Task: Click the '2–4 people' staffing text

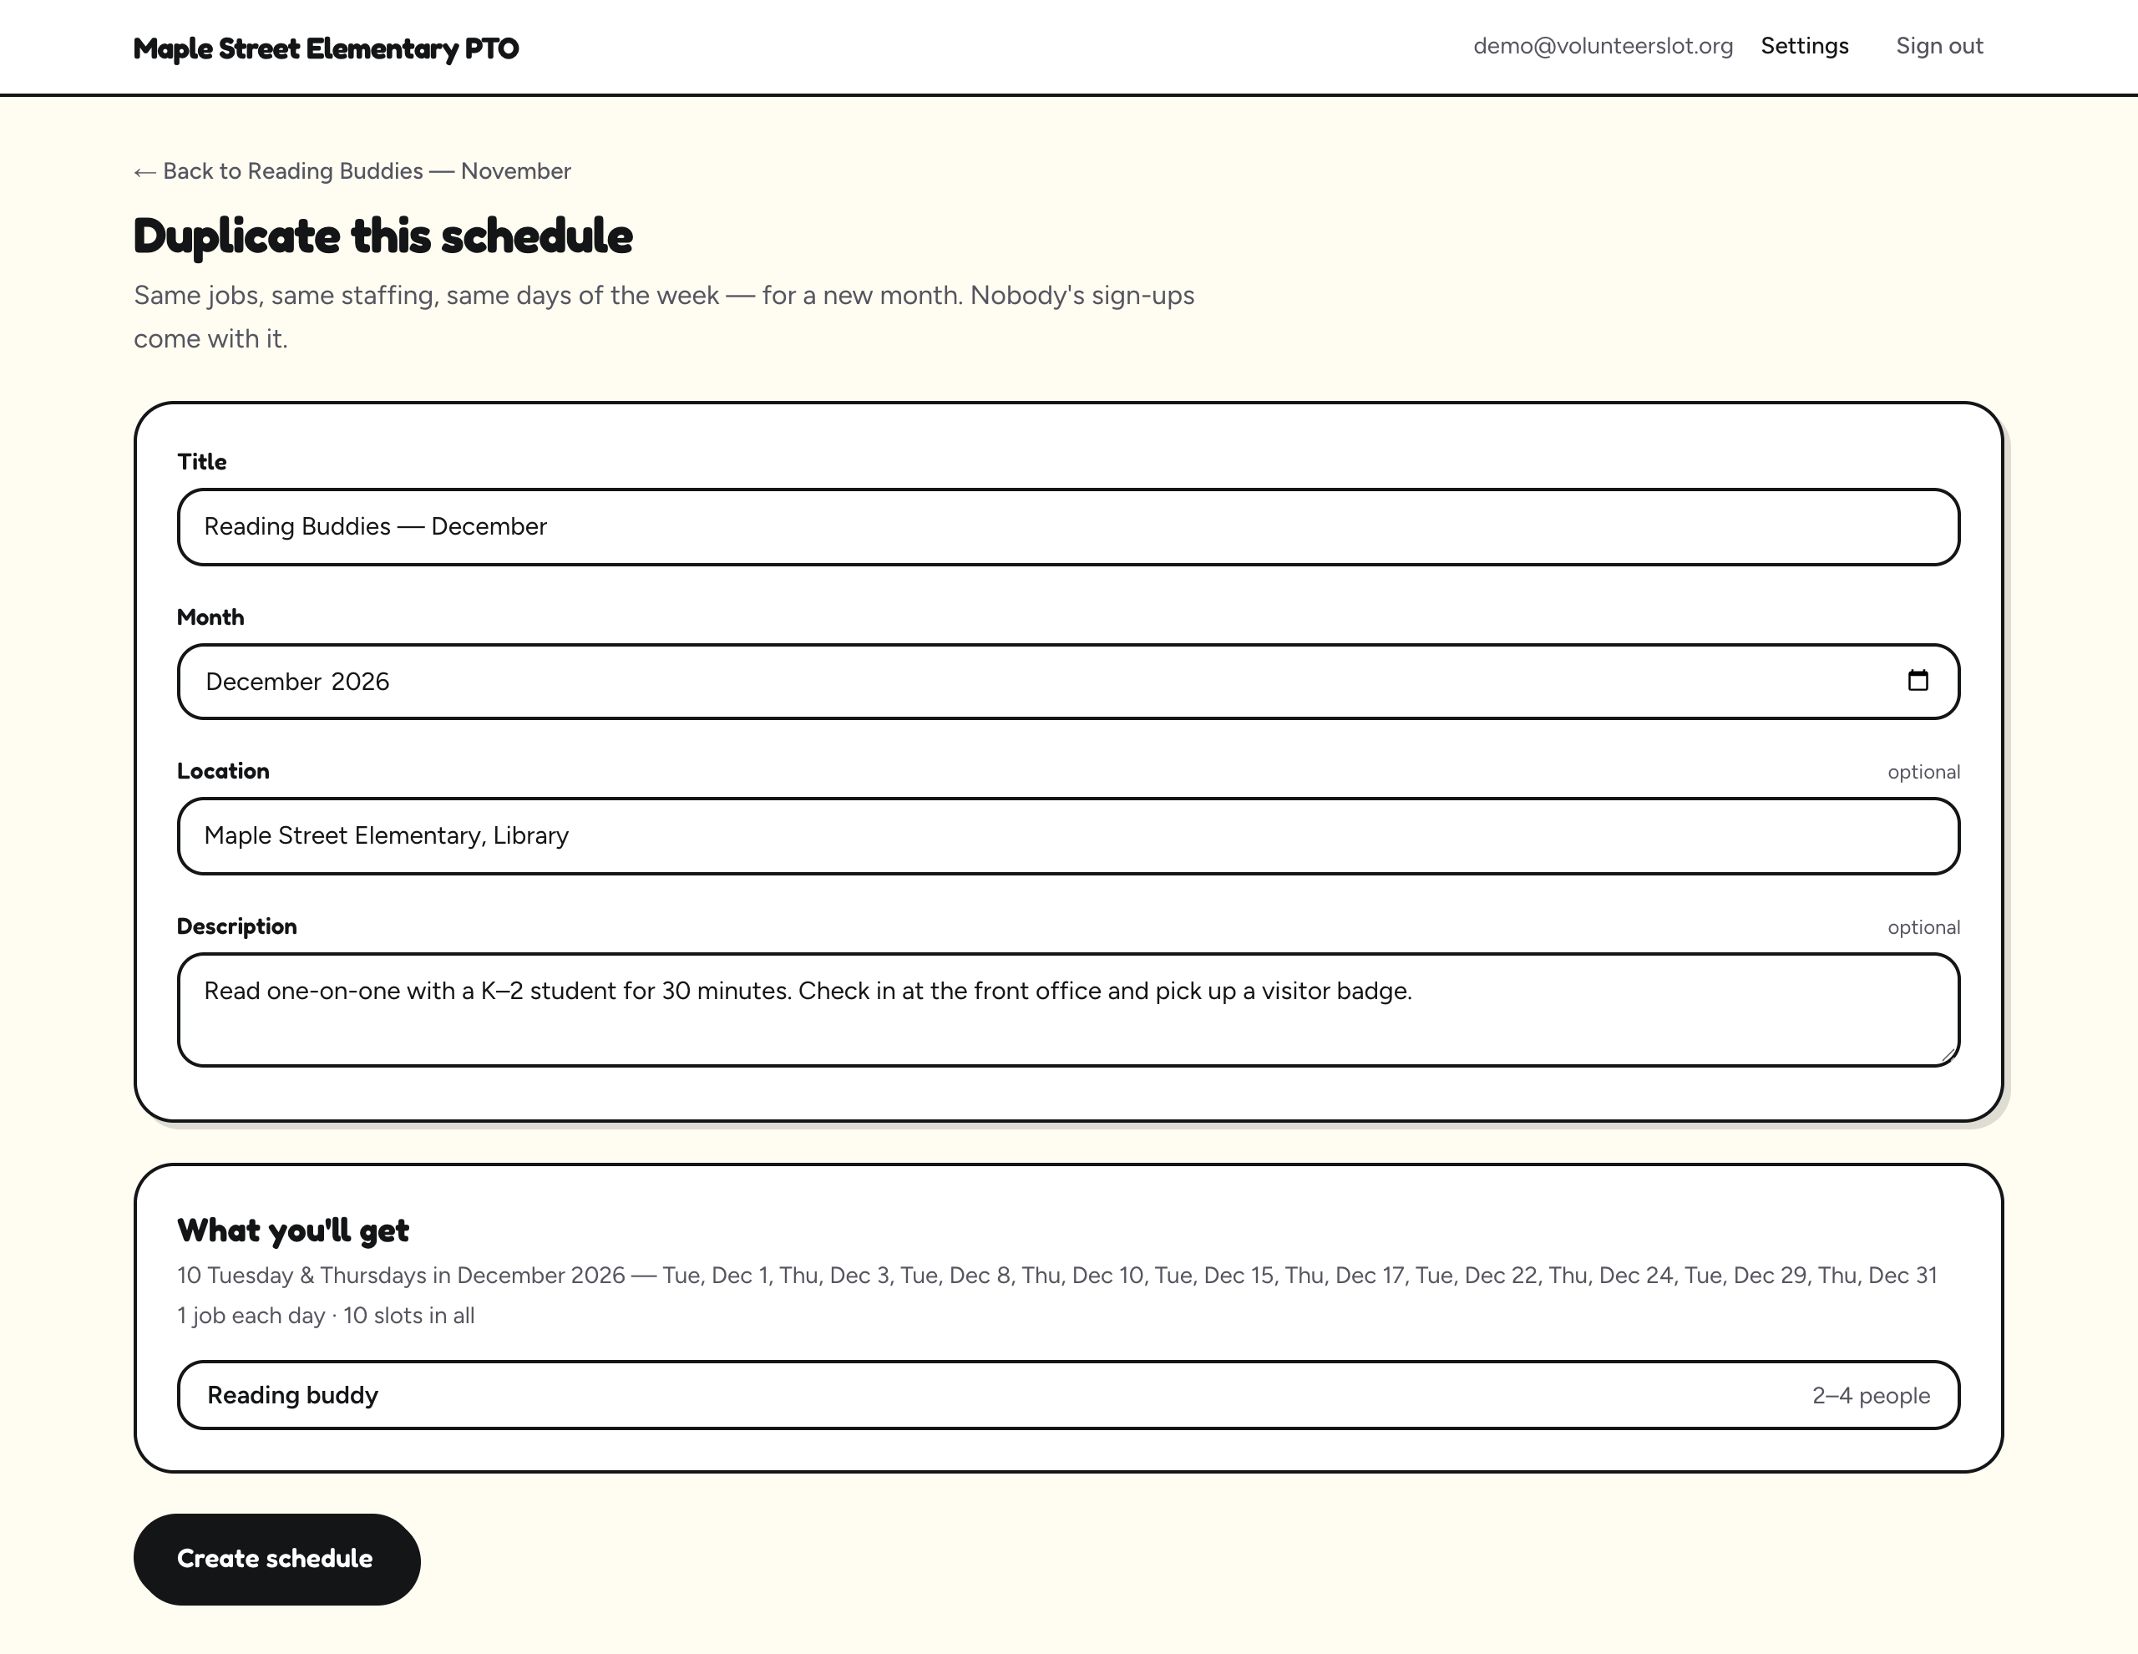Action: [x=1871, y=1396]
